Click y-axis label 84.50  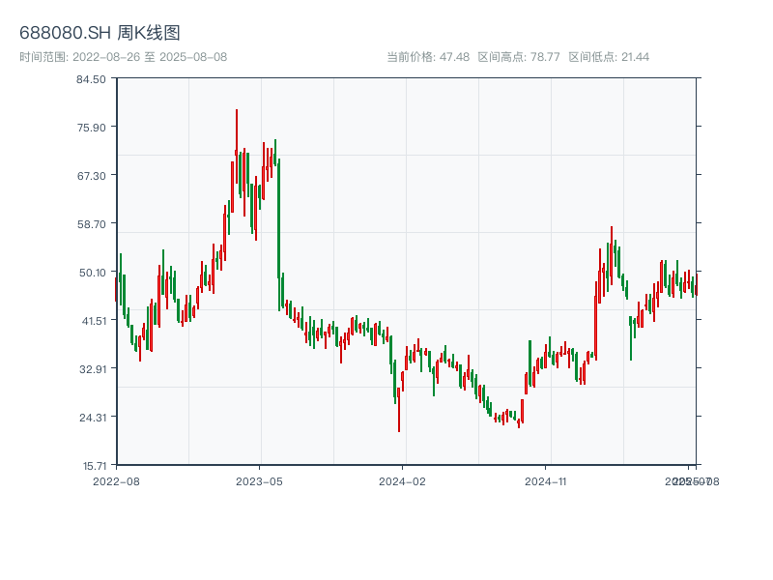pyautogui.click(x=91, y=79)
